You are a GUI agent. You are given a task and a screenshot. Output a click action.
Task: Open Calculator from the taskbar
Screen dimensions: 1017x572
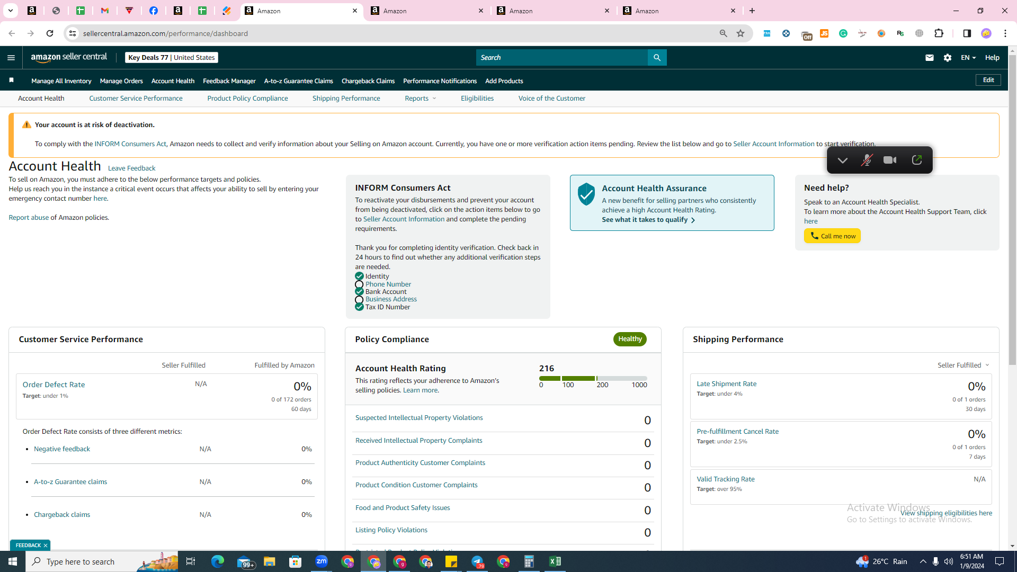coord(529,561)
